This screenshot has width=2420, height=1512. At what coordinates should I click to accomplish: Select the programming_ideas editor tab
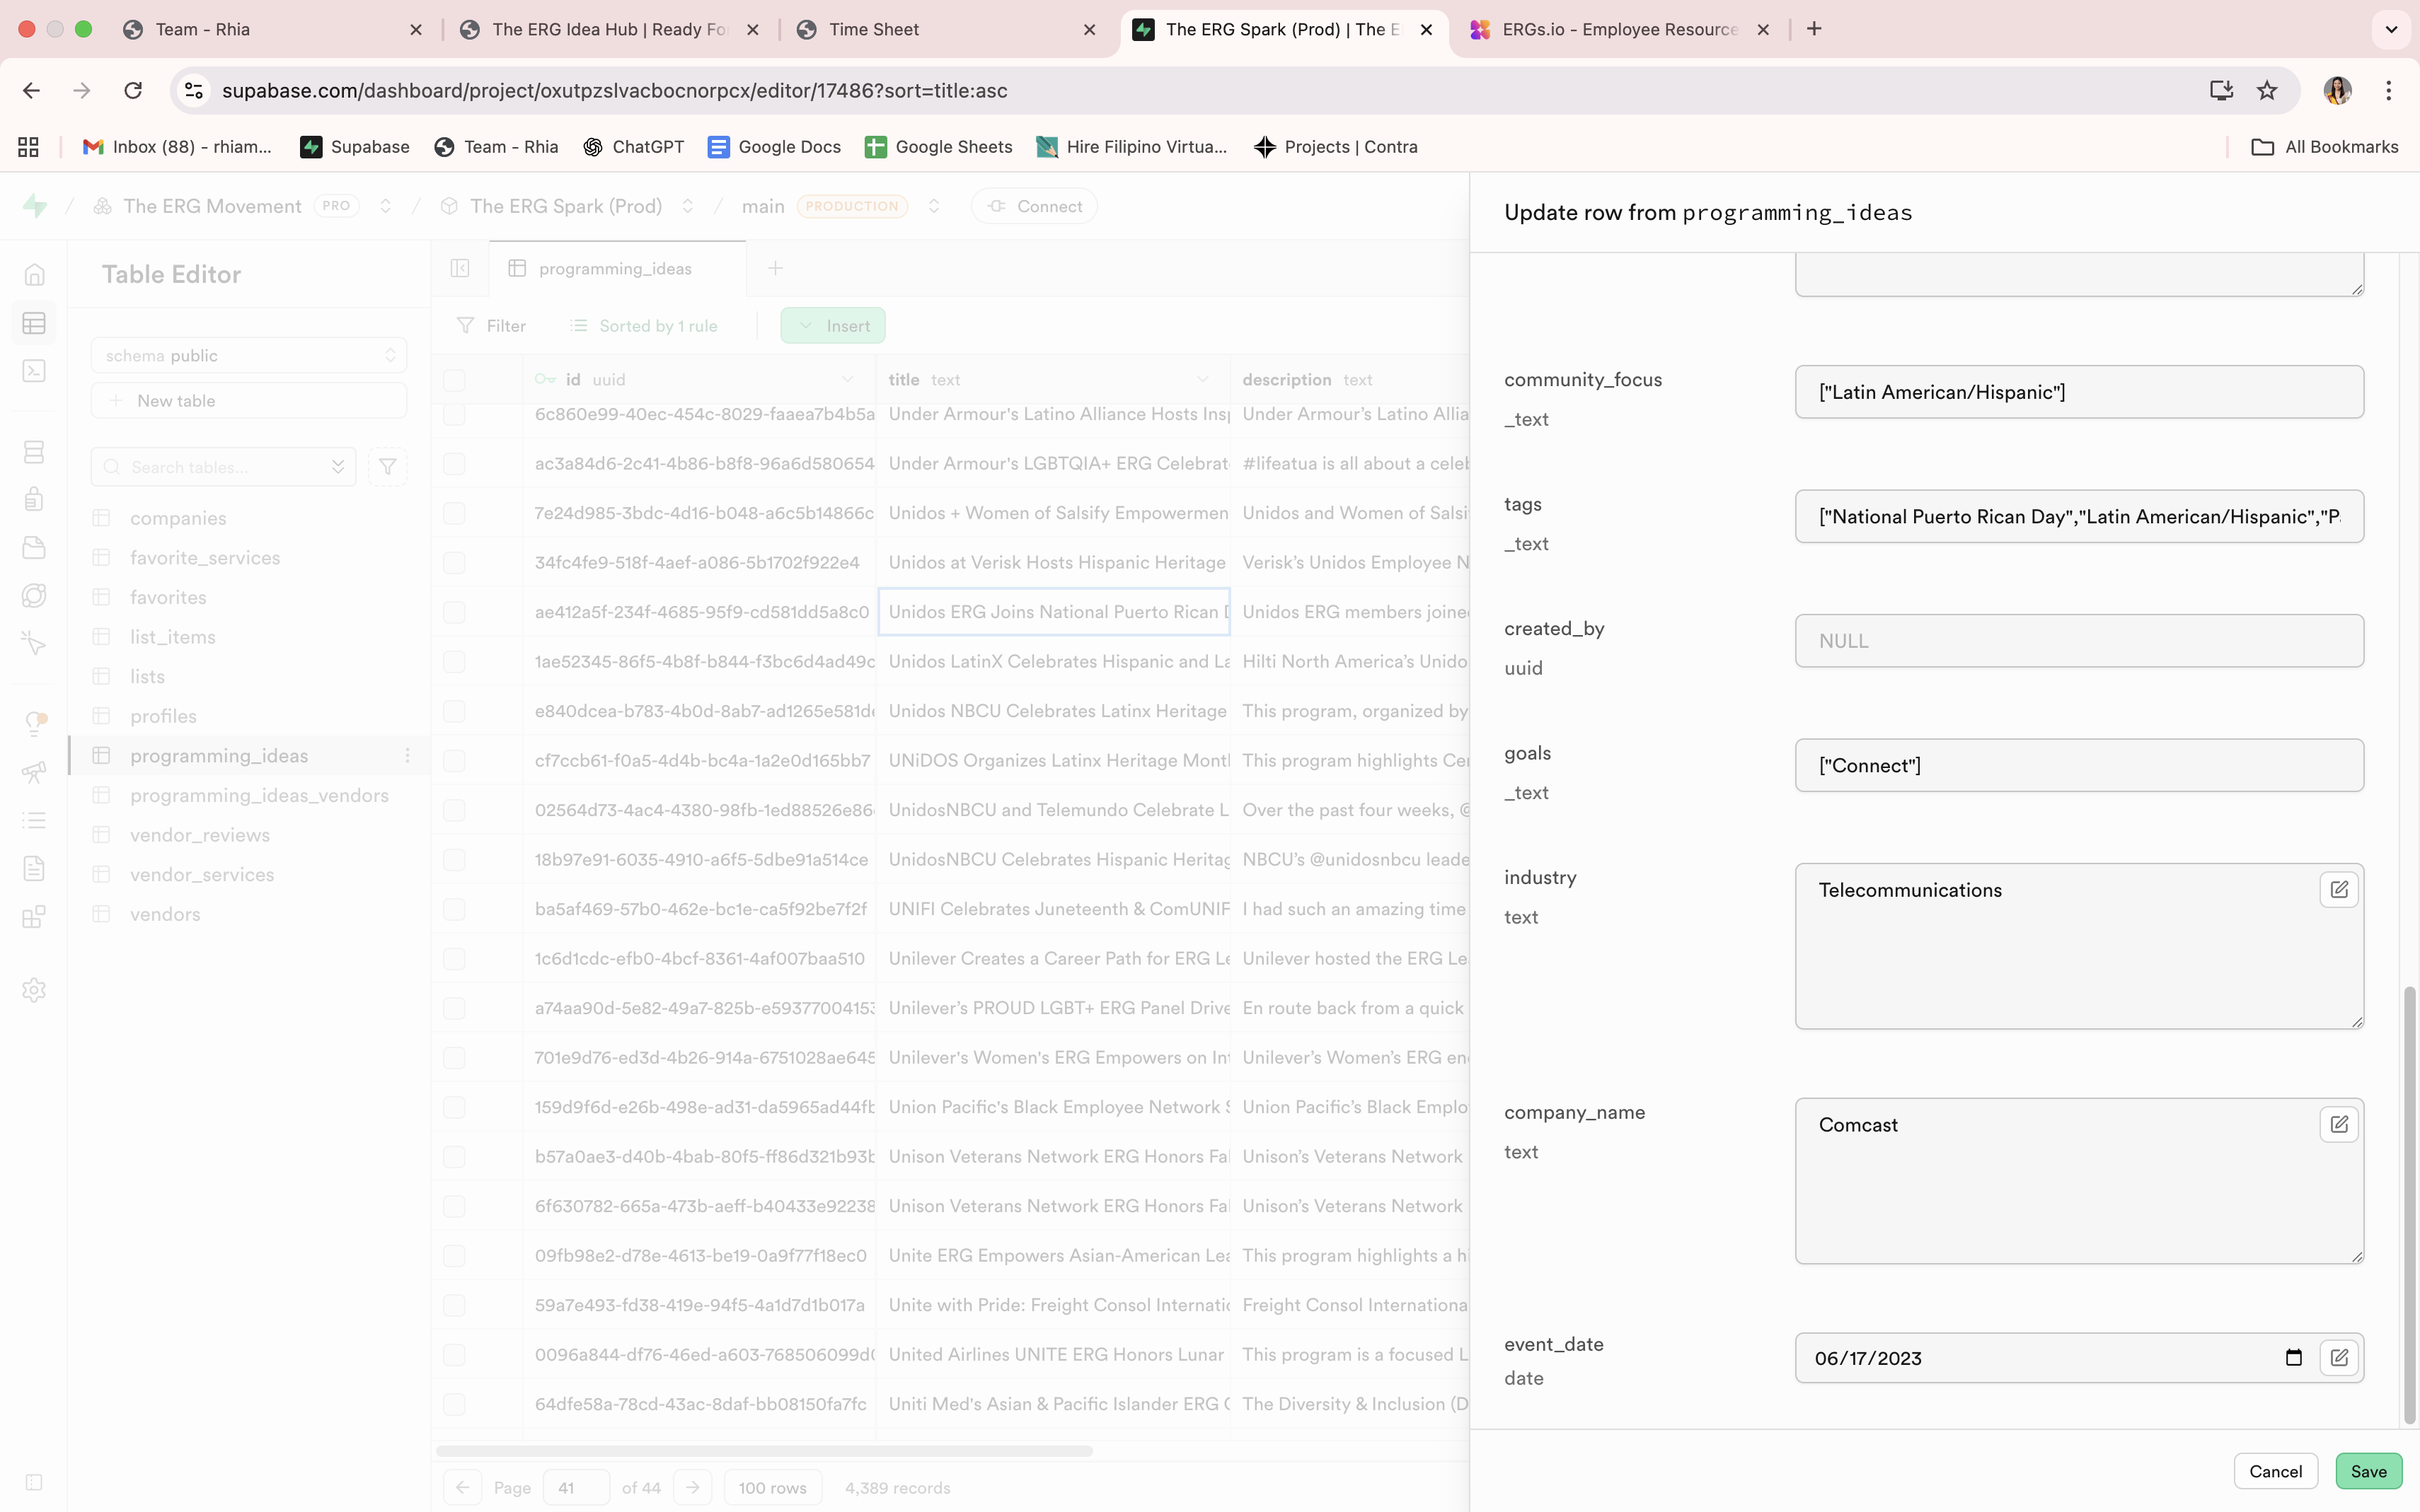(x=614, y=268)
